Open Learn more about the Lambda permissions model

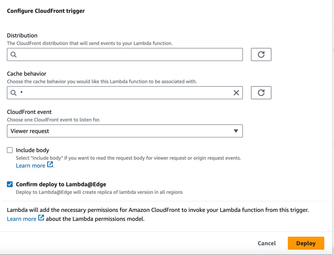pyautogui.click(x=21, y=219)
